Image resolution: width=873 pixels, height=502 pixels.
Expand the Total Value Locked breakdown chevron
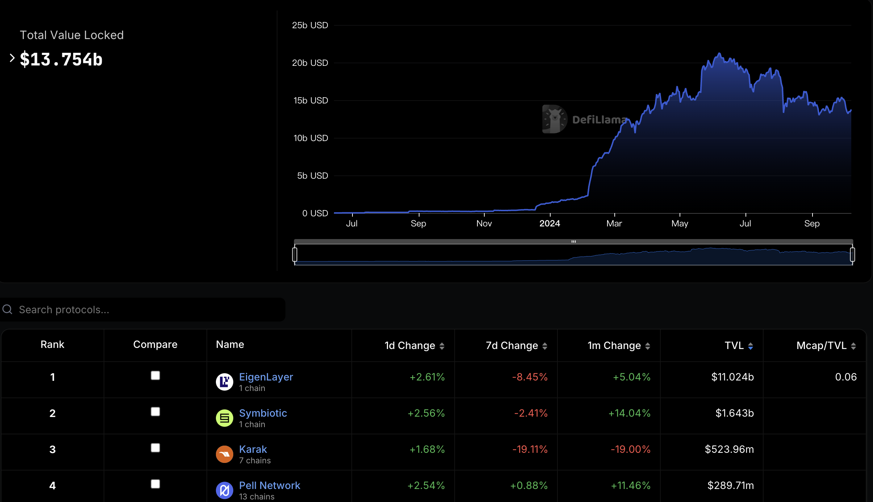pyautogui.click(x=12, y=58)
